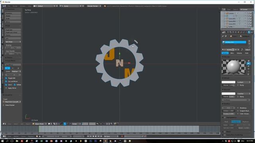Click the red auto keyframe record button

122,136
